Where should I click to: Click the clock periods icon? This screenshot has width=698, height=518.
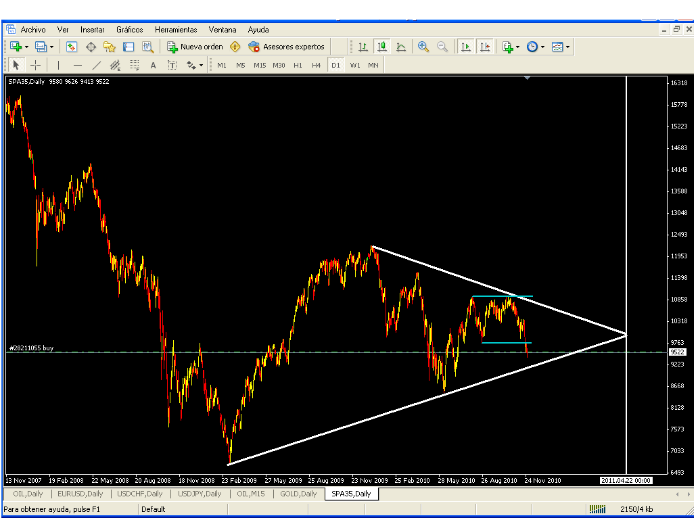[532, 47]
